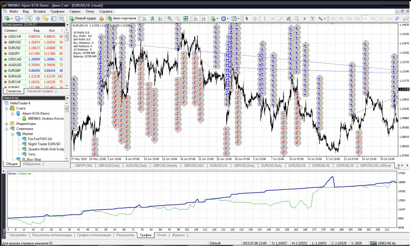Click the Night Trader EURUSD advisor
The height and width of the screenshot is (246, 411).
(x=44, y=144)
